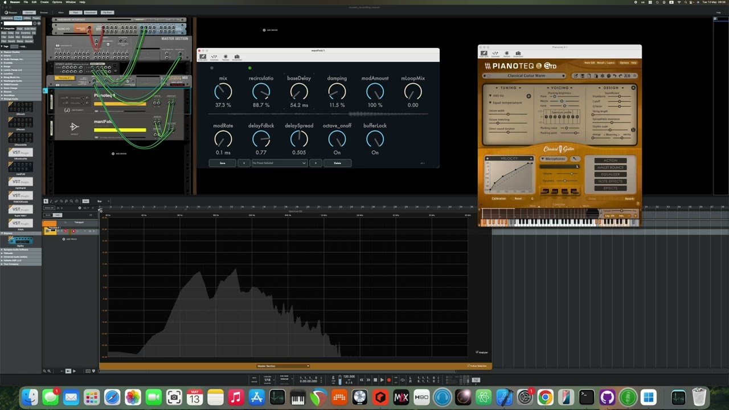Click Keep open icon in maniFold window
This screenshot has width=729, height=410.
[203, 56]
